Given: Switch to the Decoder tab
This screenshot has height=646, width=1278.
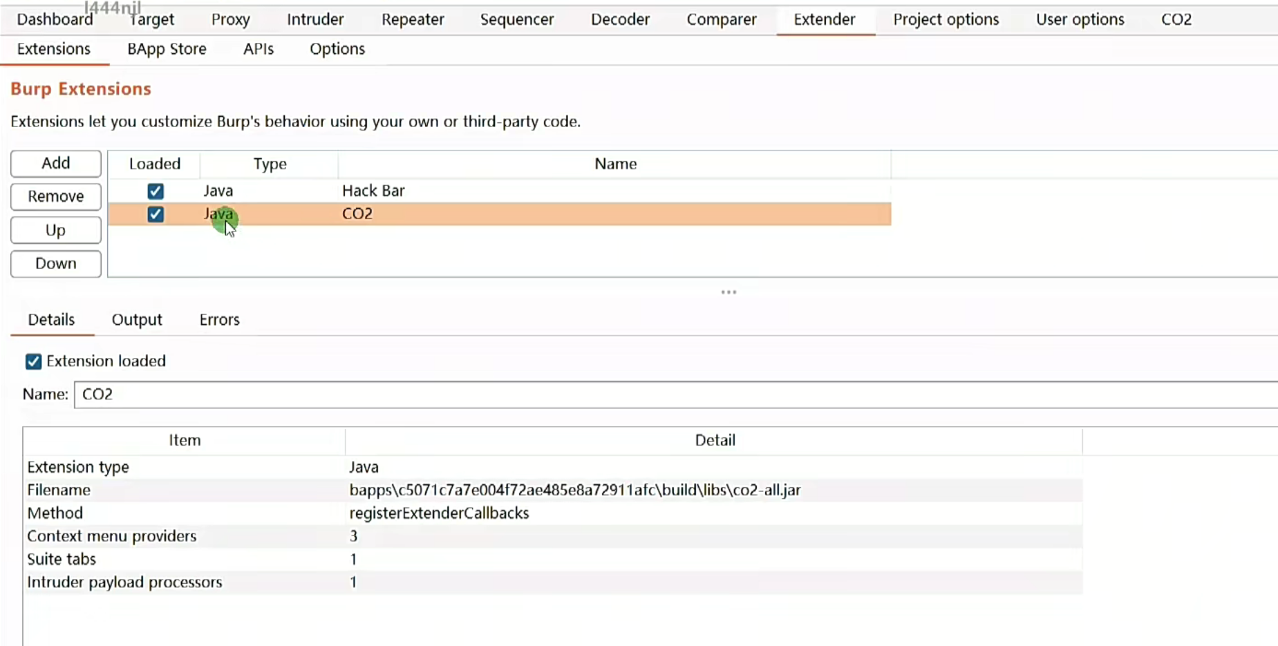Looking at the screenshot, I should pos(620,19).
